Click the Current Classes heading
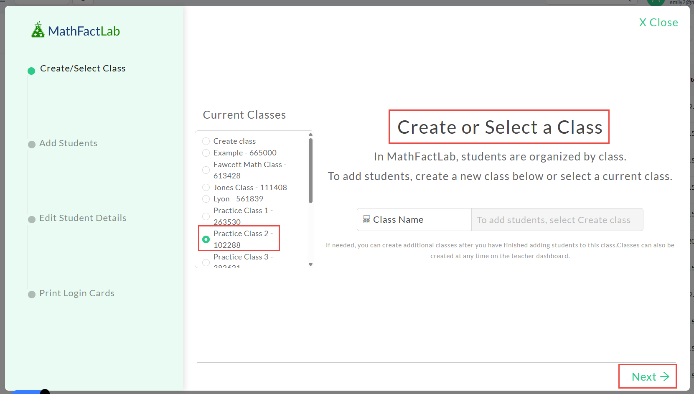This screenshot has height=394, width=694. tap(244, 115)
